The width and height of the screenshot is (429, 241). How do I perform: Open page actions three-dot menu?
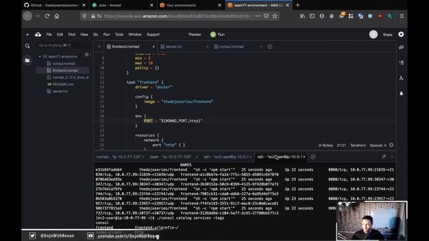click(257, 16)
